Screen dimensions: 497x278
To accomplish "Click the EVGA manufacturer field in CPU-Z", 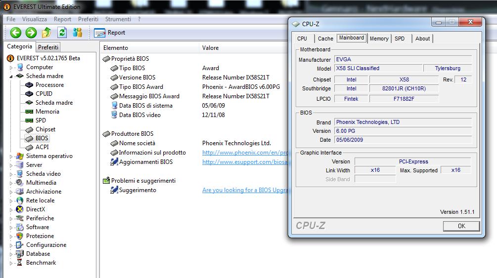I will point(403,60).
